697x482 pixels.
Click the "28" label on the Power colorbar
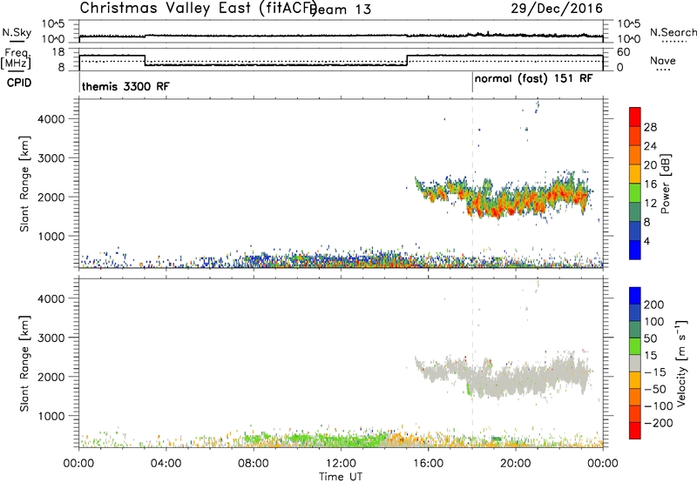click(x=650, y=127)
